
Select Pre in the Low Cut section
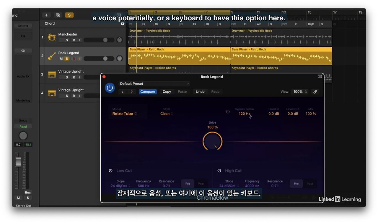click(188, 184)
